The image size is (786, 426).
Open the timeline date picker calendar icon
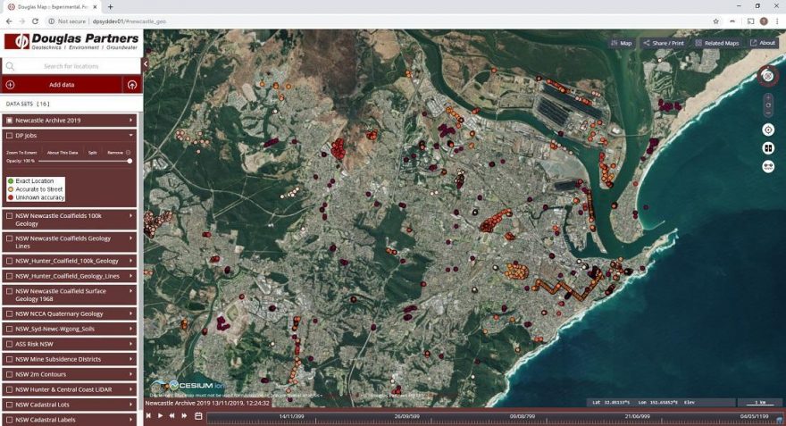point(198,416)
